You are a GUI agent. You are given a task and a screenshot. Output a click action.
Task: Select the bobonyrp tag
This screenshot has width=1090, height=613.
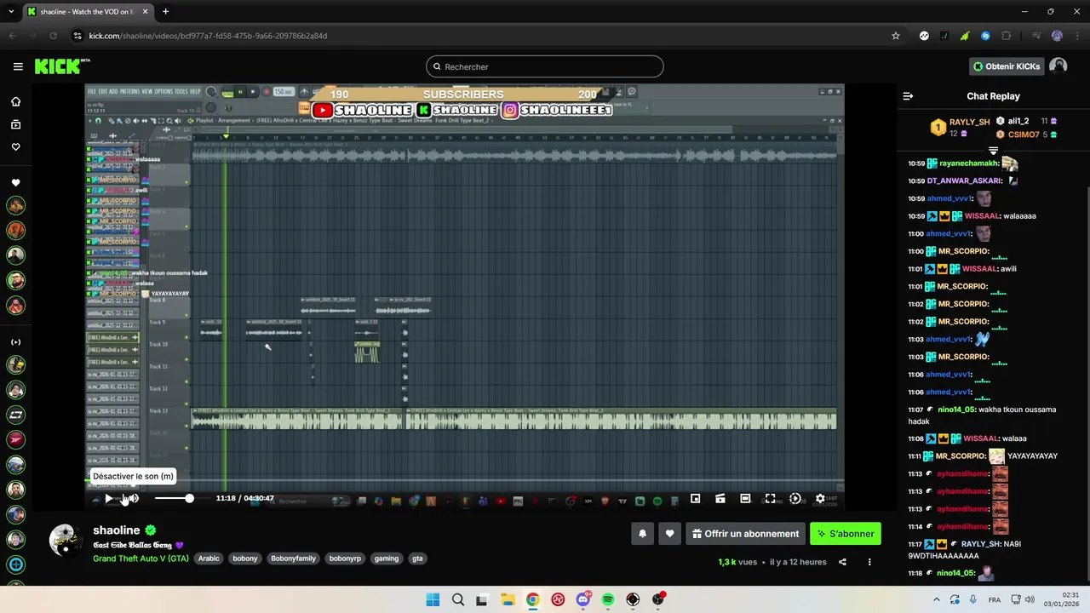[345, 559]
